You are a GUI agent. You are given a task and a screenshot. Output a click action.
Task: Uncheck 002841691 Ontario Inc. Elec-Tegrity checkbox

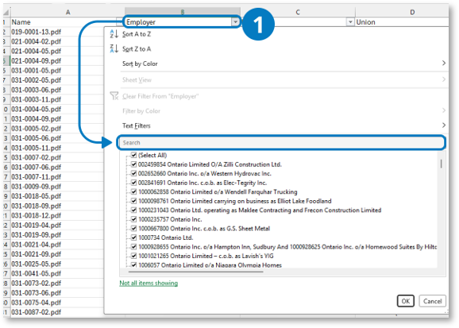133,183
